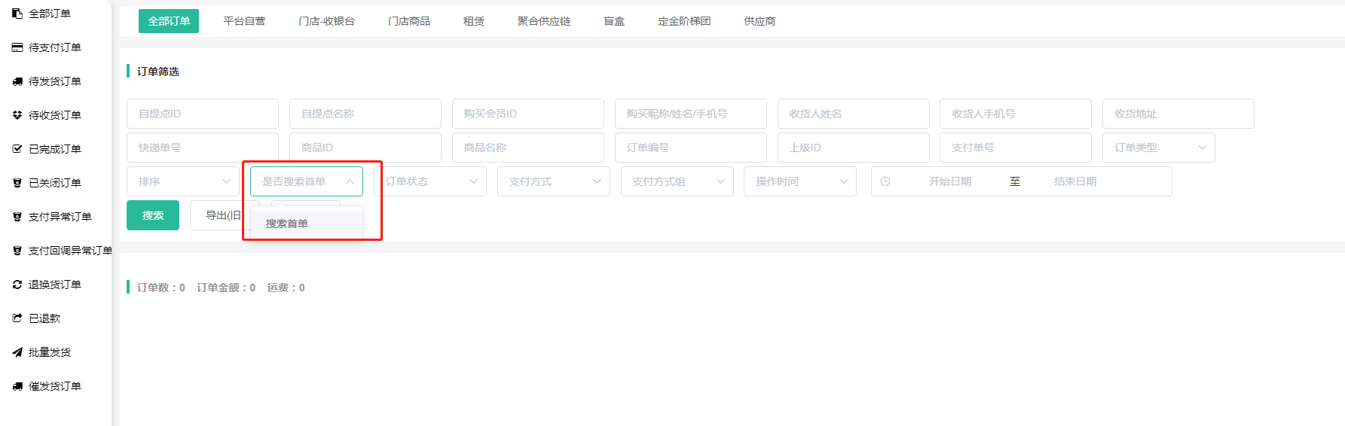
Task: Click the 全部订单 sidebar icon
Action: pyautogui.click(x=17, y=14)
